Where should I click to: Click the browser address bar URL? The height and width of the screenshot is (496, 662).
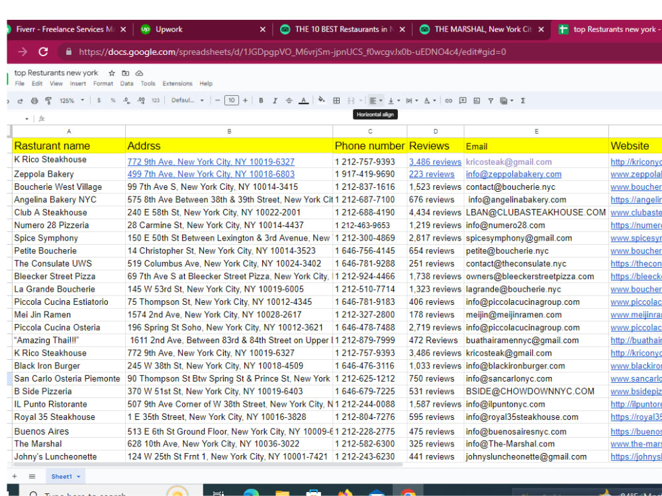(x=292, y=52)
